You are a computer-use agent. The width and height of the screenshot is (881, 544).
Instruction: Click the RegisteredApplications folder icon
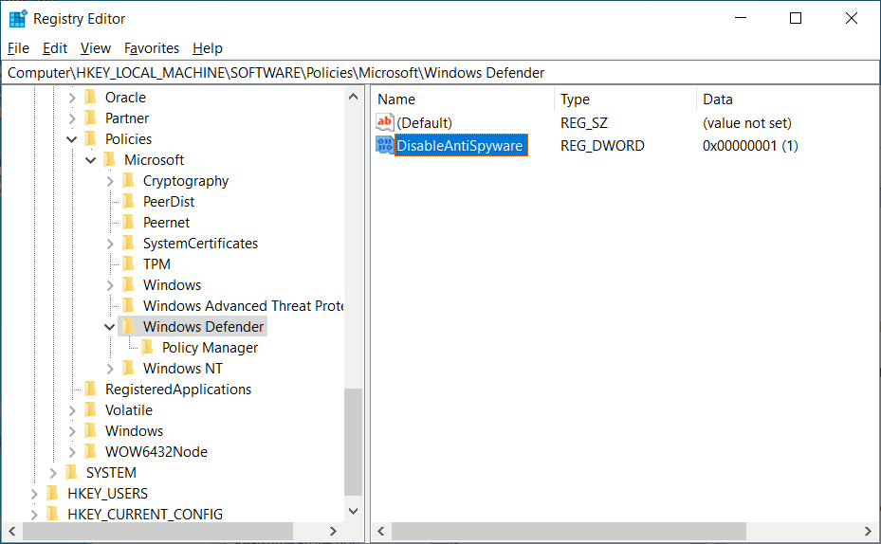90,390
